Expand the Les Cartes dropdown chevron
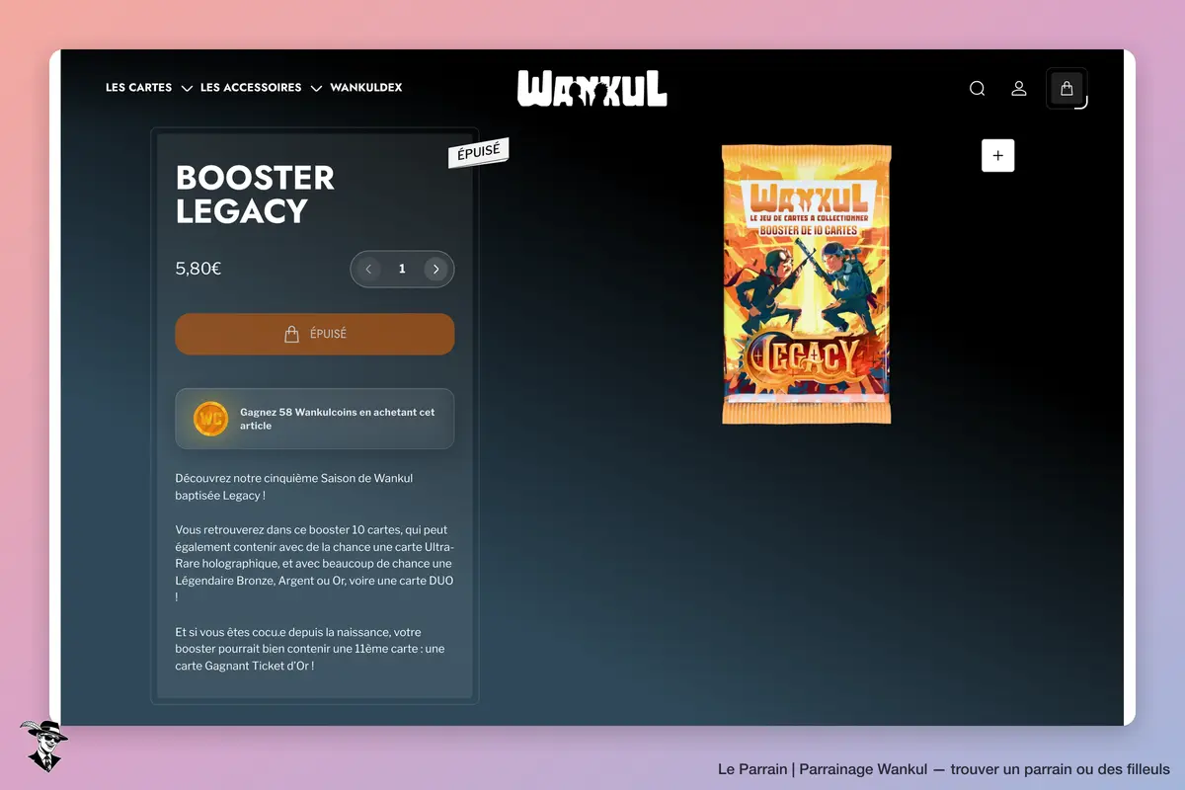The image size is (1185, 790). click(x=187, y=89)
